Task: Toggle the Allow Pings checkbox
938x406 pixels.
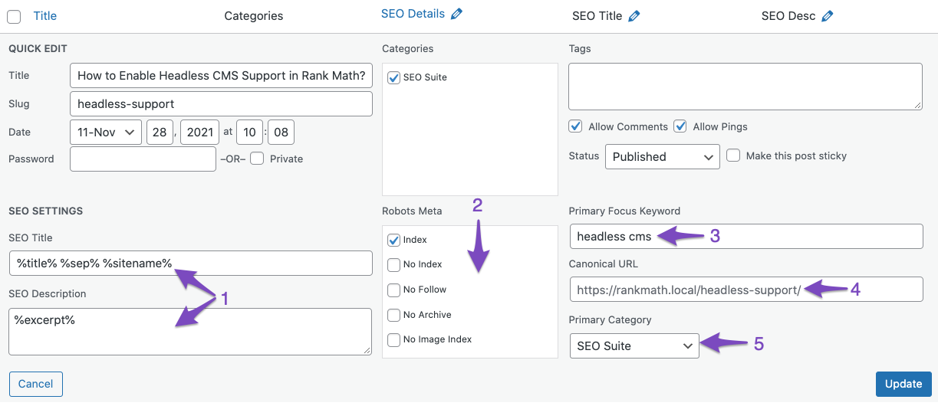Action: 680,126
